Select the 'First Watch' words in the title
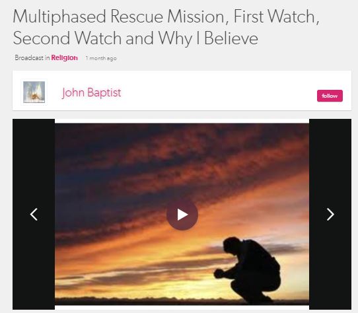358x313 pixels. pyautogui.click(x=275, y=17)
